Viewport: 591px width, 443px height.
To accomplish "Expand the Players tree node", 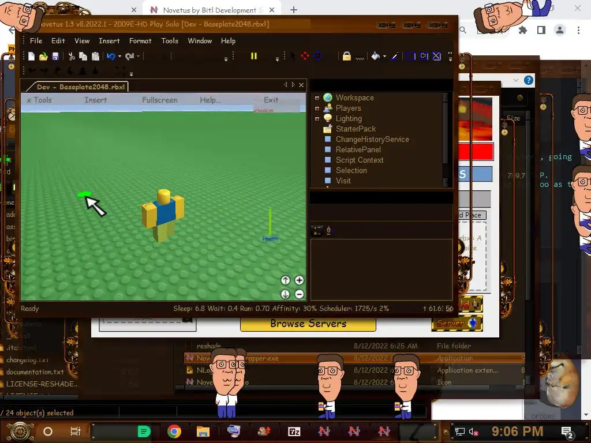I will [317, 108].
